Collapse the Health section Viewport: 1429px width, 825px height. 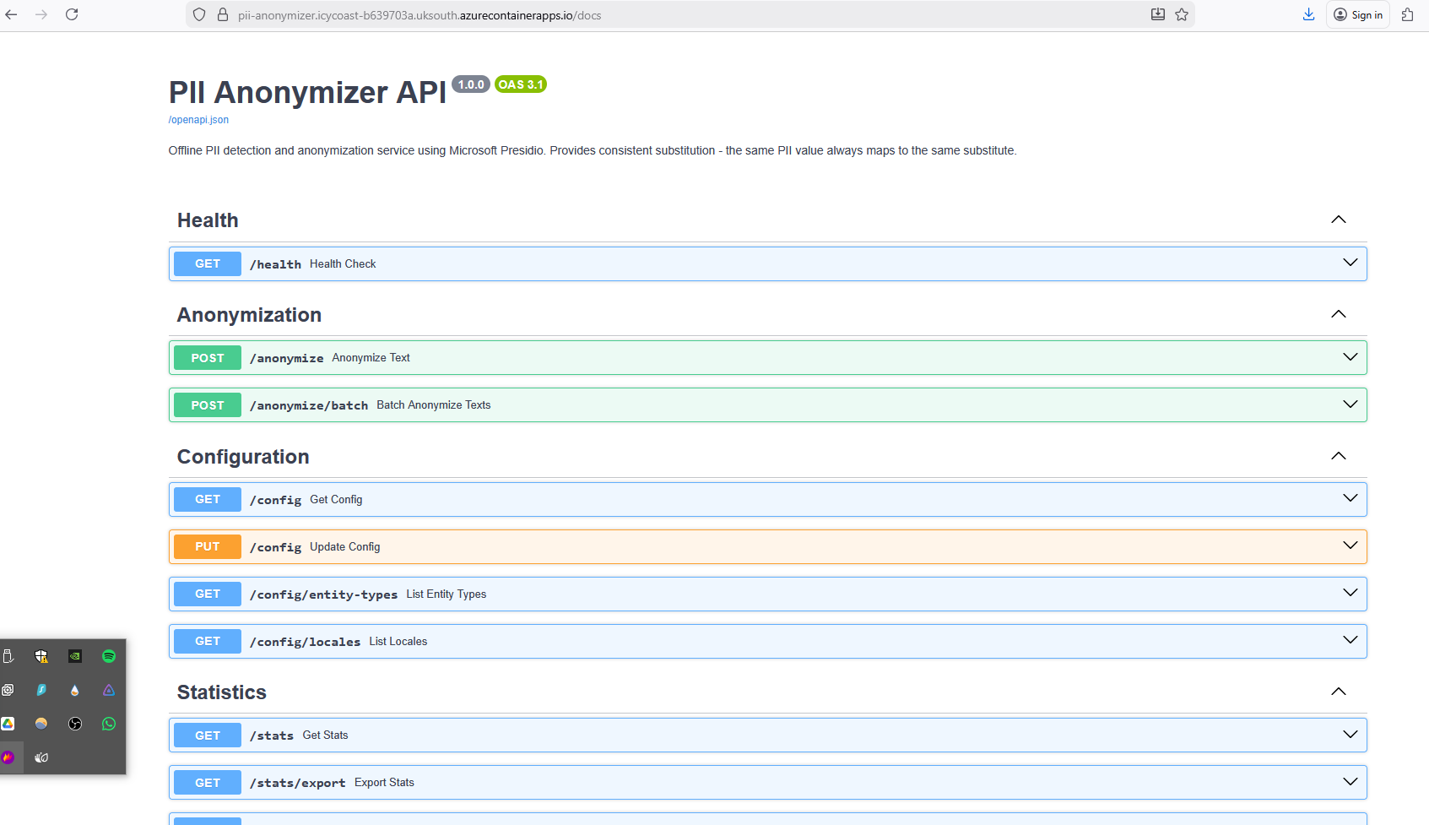(x=1338, y=220)
